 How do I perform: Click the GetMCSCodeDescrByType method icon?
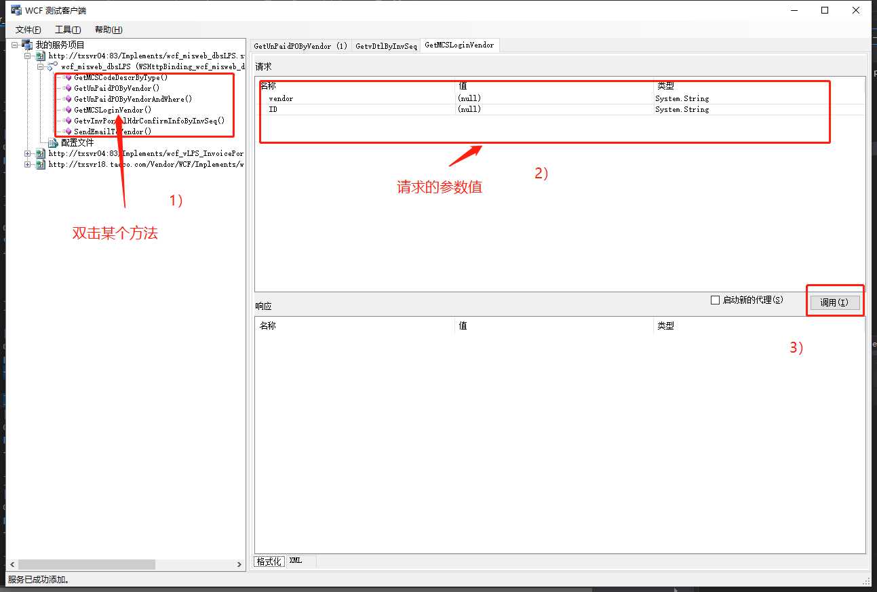68,77
